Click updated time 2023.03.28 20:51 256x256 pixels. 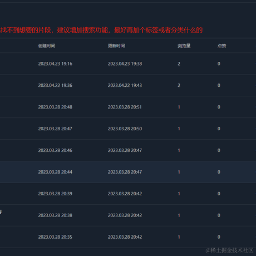[125, 107]
